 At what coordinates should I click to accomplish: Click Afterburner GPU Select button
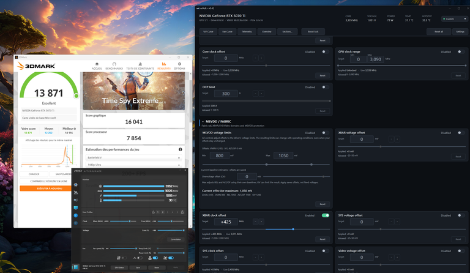[x=119, y=267]
